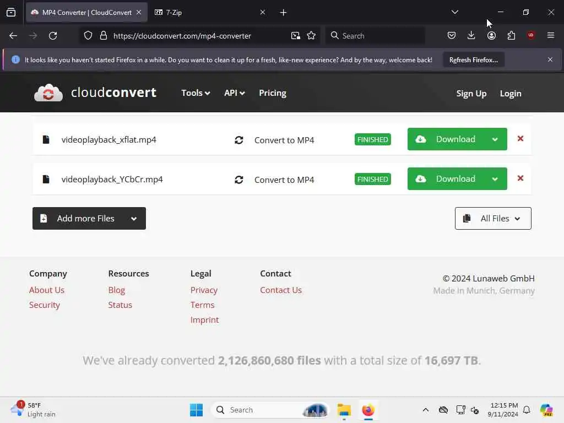The height and width of the screenshot is (423, 564).
Task: Switch to the MP4 Converter CloudConvert tab
Action: click(x=86, y=12)
